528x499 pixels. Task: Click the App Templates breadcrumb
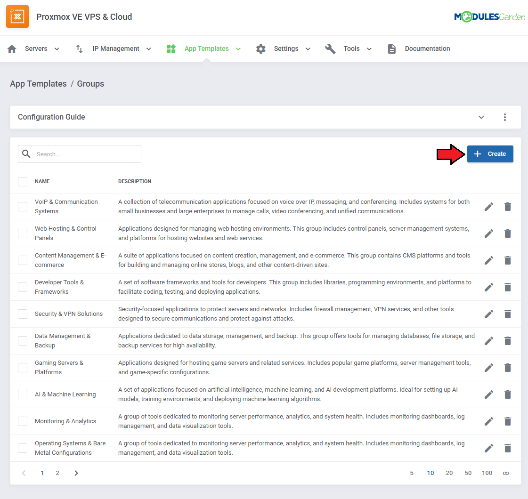pyautogui.click(x=39, y=84)
